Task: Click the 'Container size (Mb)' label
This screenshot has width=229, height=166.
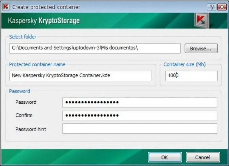Action: [184, 64]
